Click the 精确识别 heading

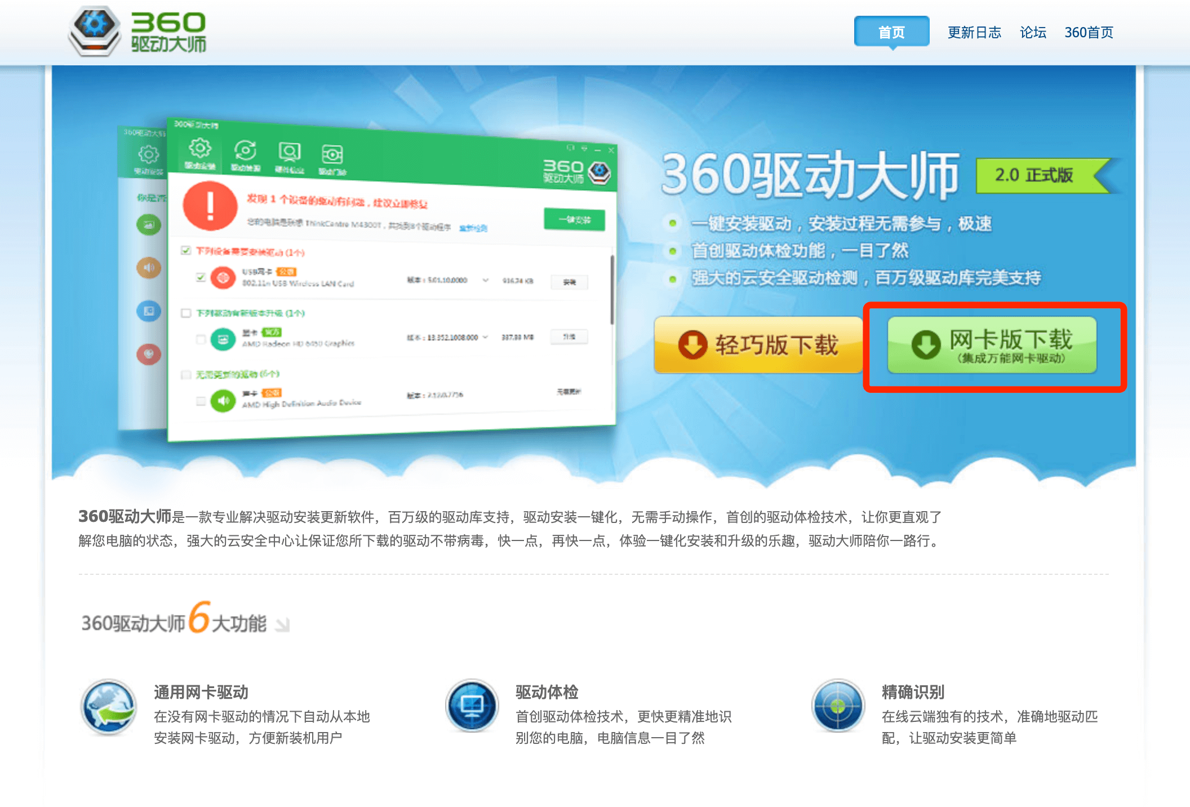913,692
